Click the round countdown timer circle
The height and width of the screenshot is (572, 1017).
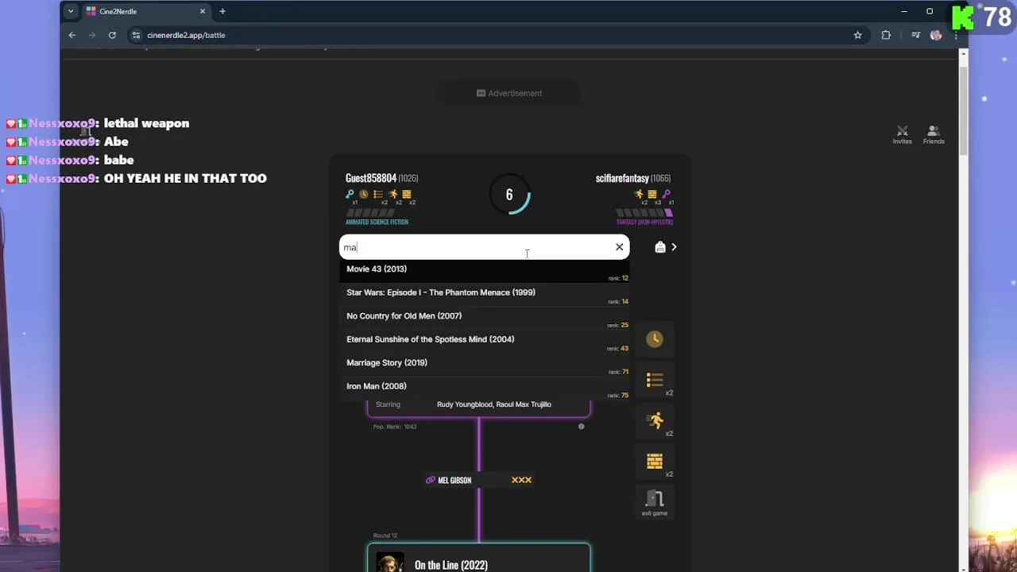coord(509,195)
